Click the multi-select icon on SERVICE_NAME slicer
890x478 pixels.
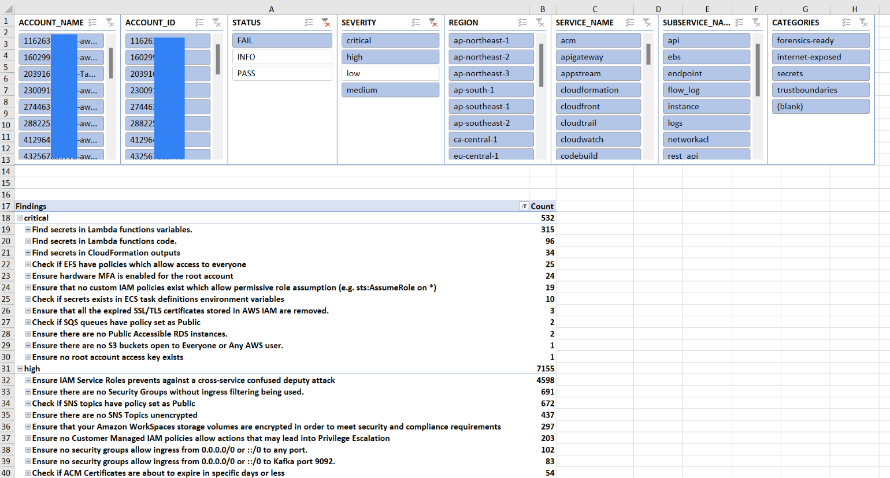point(630,23)
